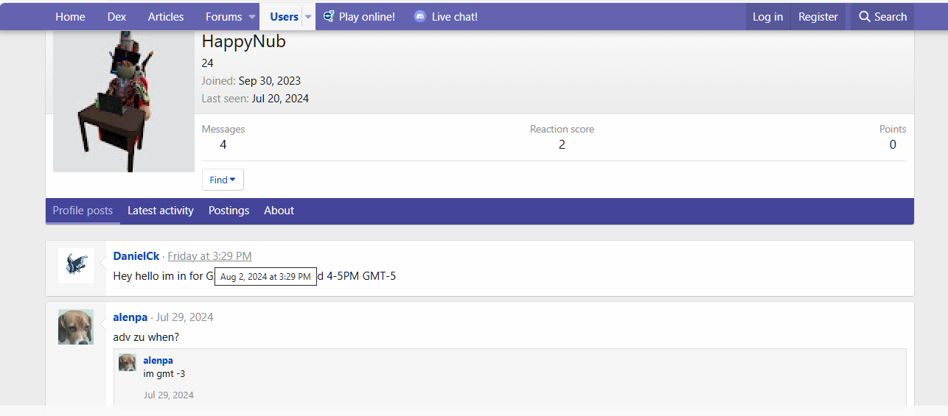Click the Points value 0
The width and height of the screenshot is (948, 416).
(x=893, y=144)
